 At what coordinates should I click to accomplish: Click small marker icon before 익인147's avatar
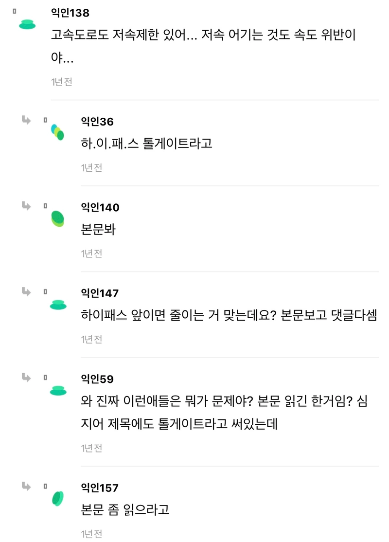pos(45,292)
